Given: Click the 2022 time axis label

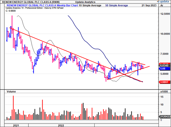Looking at the screenshot, I should (x=61, y=125).
